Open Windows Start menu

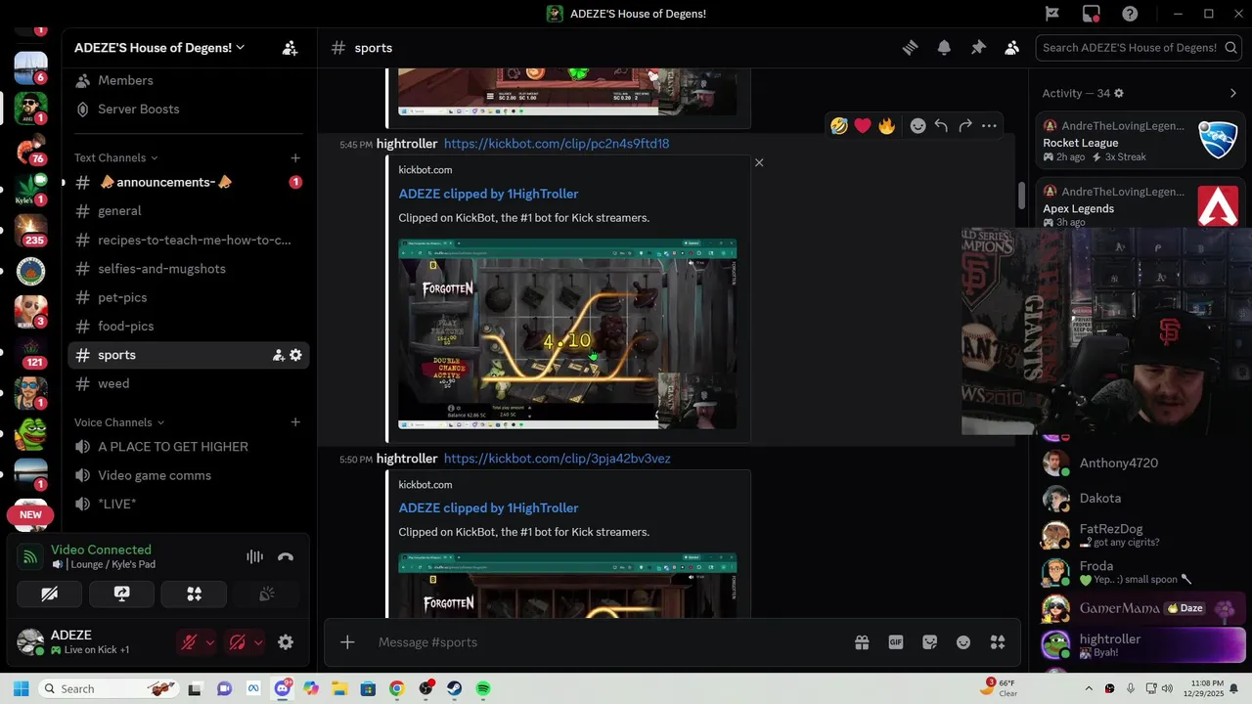click(22, 688)
